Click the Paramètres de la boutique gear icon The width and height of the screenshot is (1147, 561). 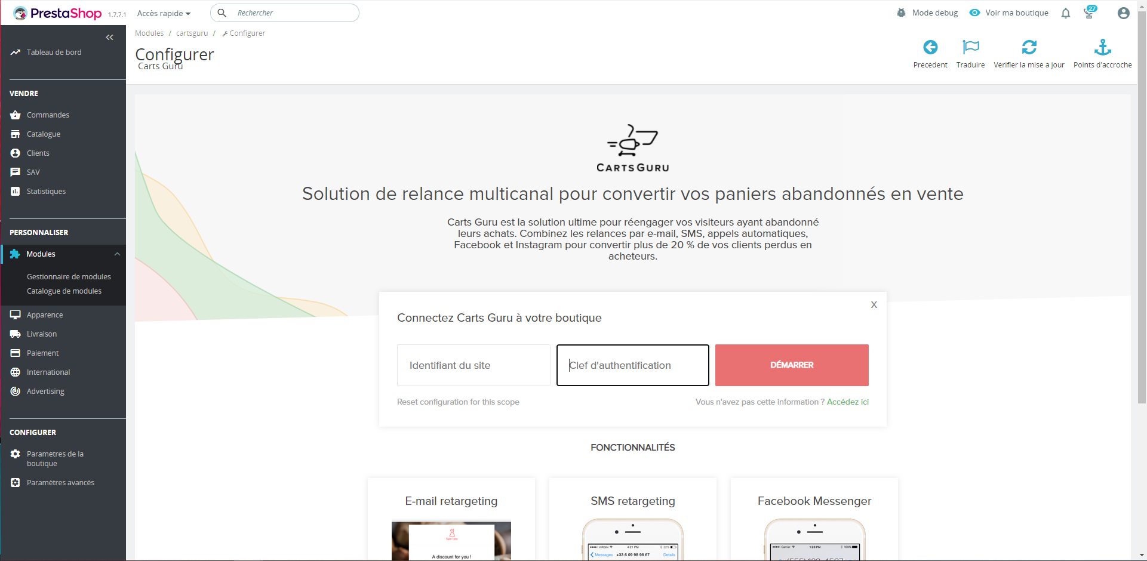click(16, 454)
